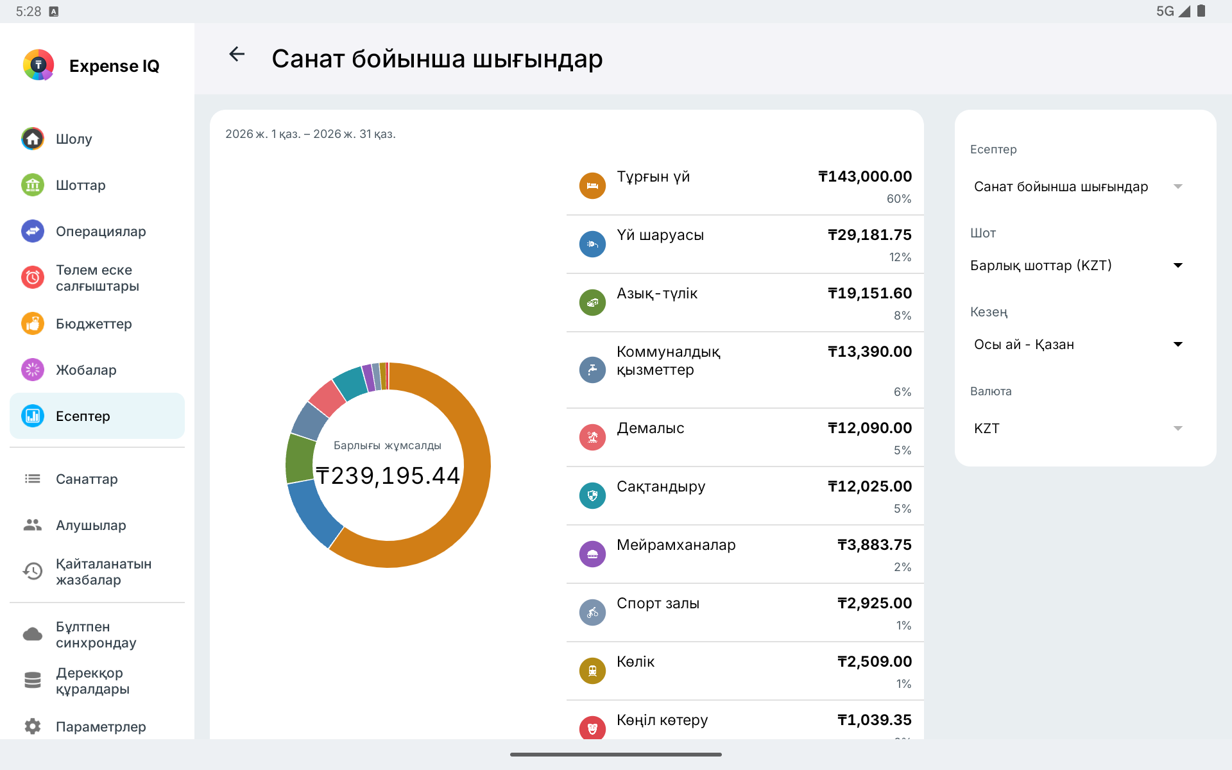This screenshot has height=770, width=1232.
Task: Click the Санаттар list icon
Action: tap(33, 479)
